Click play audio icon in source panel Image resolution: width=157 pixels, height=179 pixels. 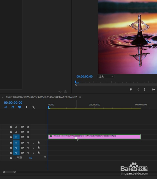tap(60, 92)
